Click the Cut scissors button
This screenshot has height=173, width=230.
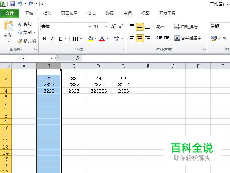click(25, 24)
